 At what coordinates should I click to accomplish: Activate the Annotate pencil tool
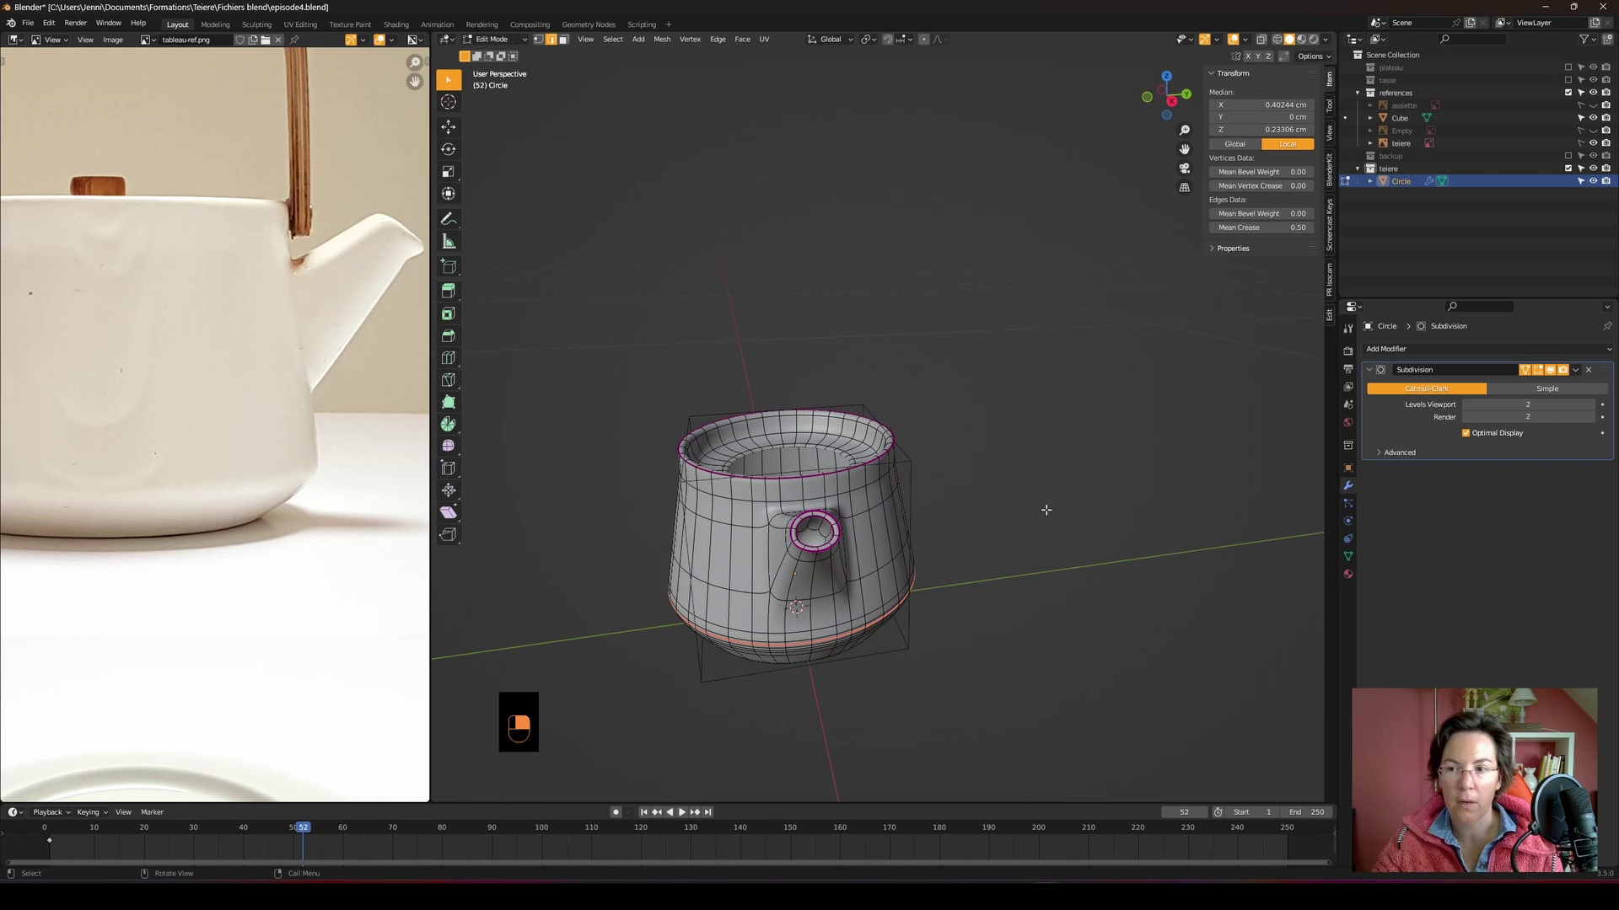[x=449, y=219]
